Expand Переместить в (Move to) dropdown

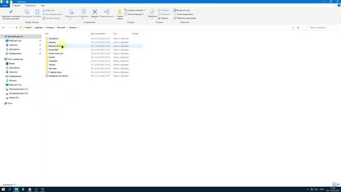70,19
